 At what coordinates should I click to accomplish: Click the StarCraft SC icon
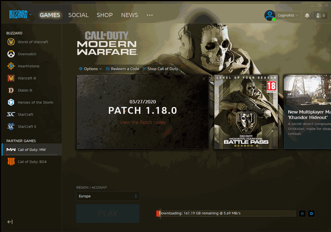click(11, 114)
